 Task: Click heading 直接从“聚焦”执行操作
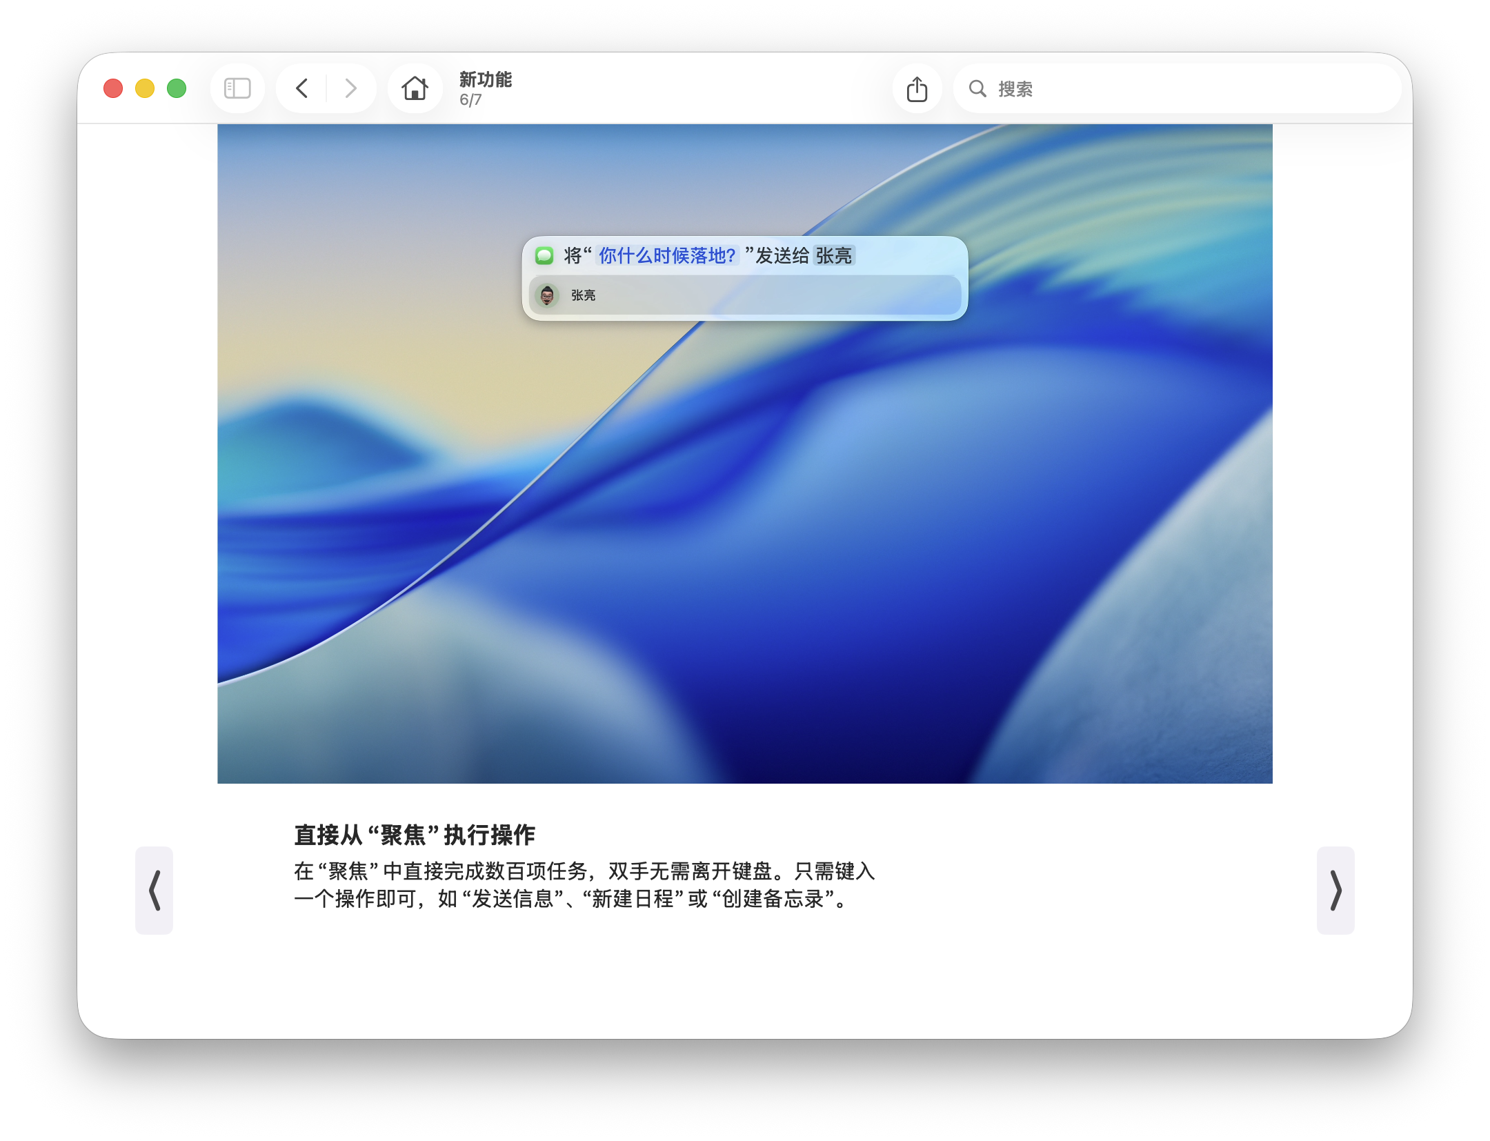pyautogui.click(x=415, y=835)
